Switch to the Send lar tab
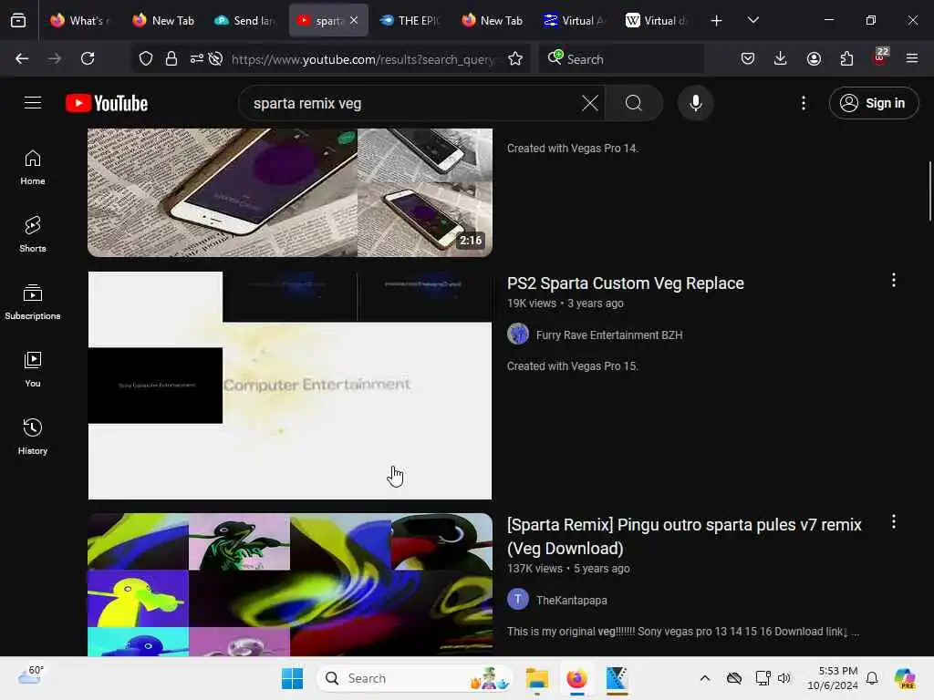 coord(245,21)
